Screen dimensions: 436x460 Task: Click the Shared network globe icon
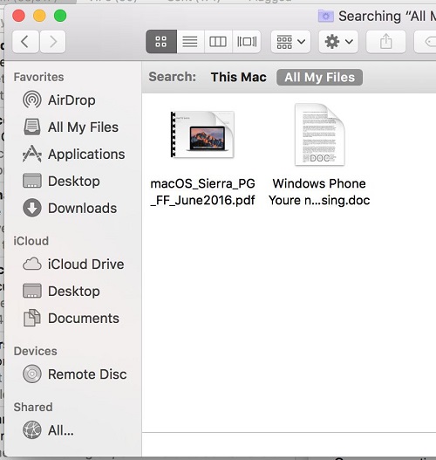click(x=32, y=430)
